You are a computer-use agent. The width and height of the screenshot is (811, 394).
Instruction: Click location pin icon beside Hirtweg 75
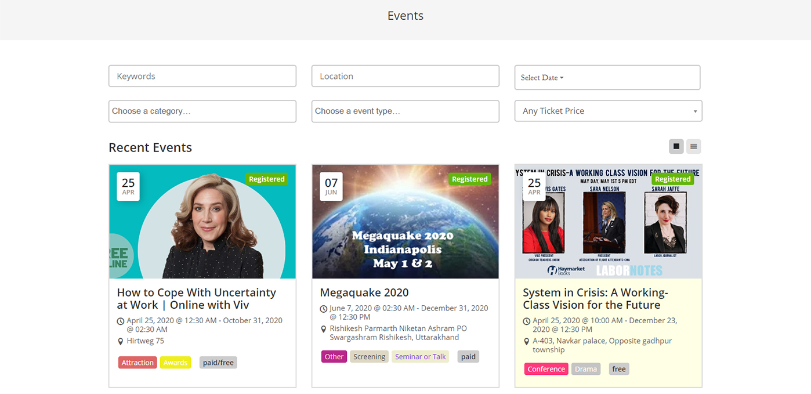(121, 341)
